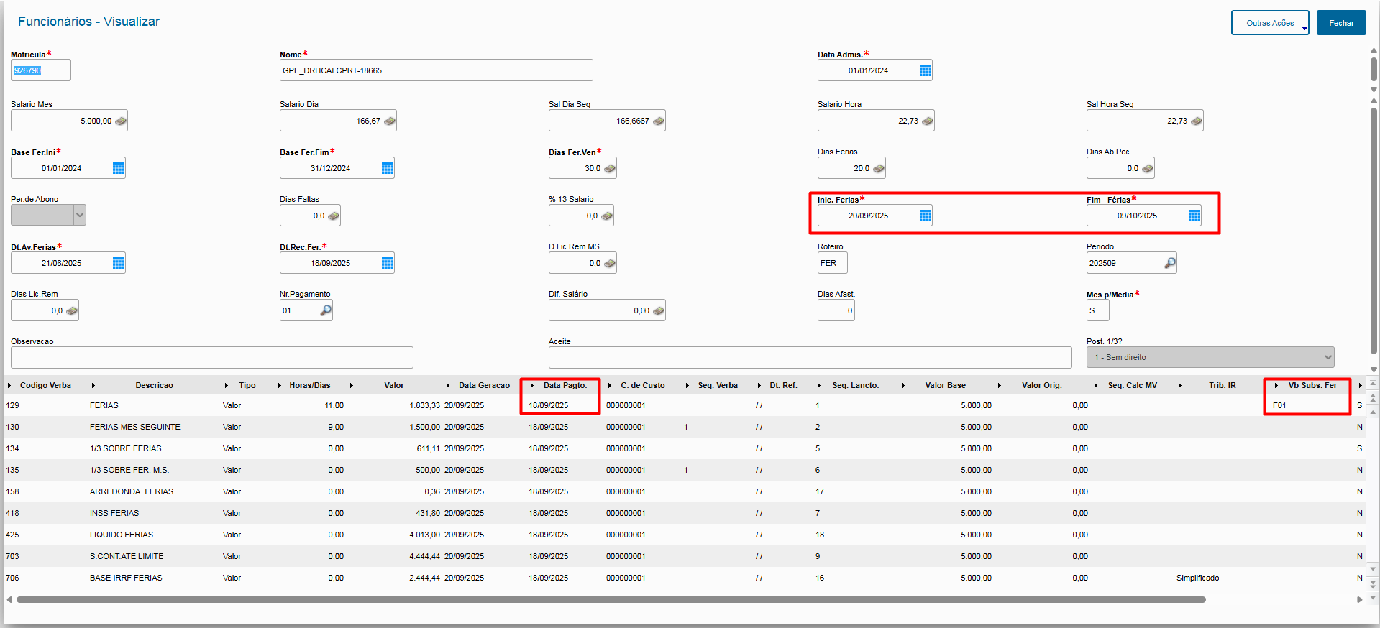Click calculator icon in Dias Ferias field
This screenshot has height=628, width=1380.
point(879,168)
